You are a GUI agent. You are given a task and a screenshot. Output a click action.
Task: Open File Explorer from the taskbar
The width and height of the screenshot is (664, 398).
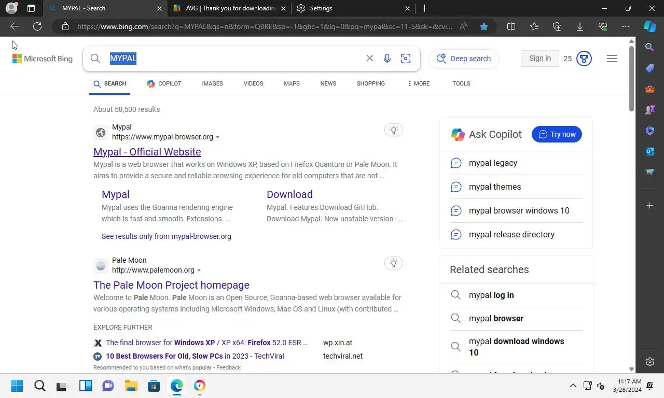tap(131, 386)
